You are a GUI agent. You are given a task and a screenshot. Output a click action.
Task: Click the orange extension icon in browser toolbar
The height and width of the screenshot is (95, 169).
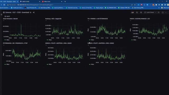coord(153,5)
